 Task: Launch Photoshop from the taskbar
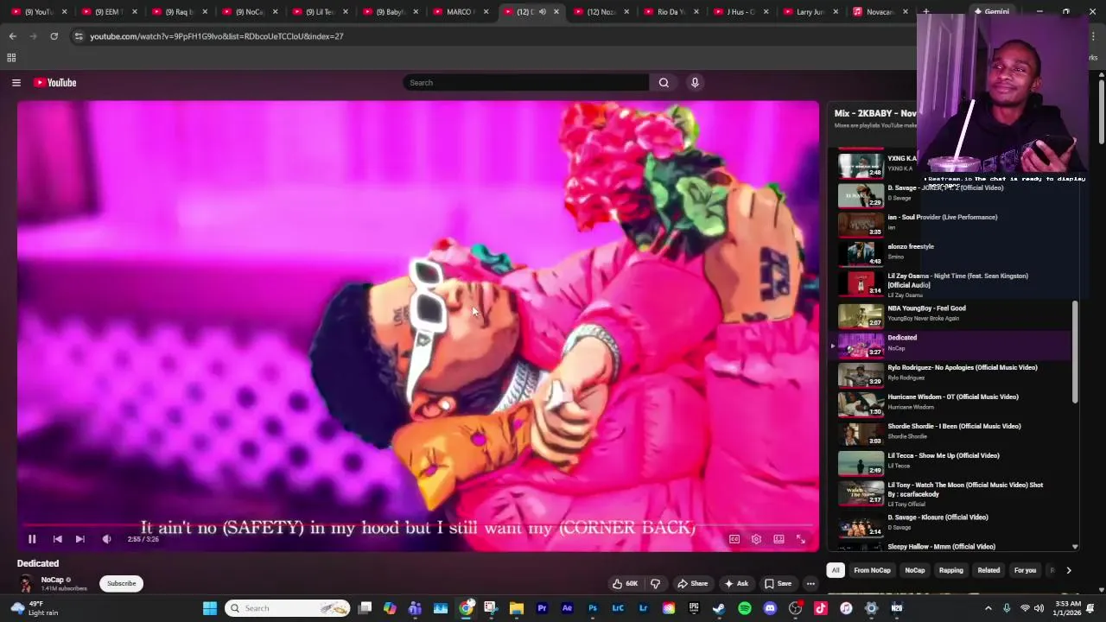593,608
